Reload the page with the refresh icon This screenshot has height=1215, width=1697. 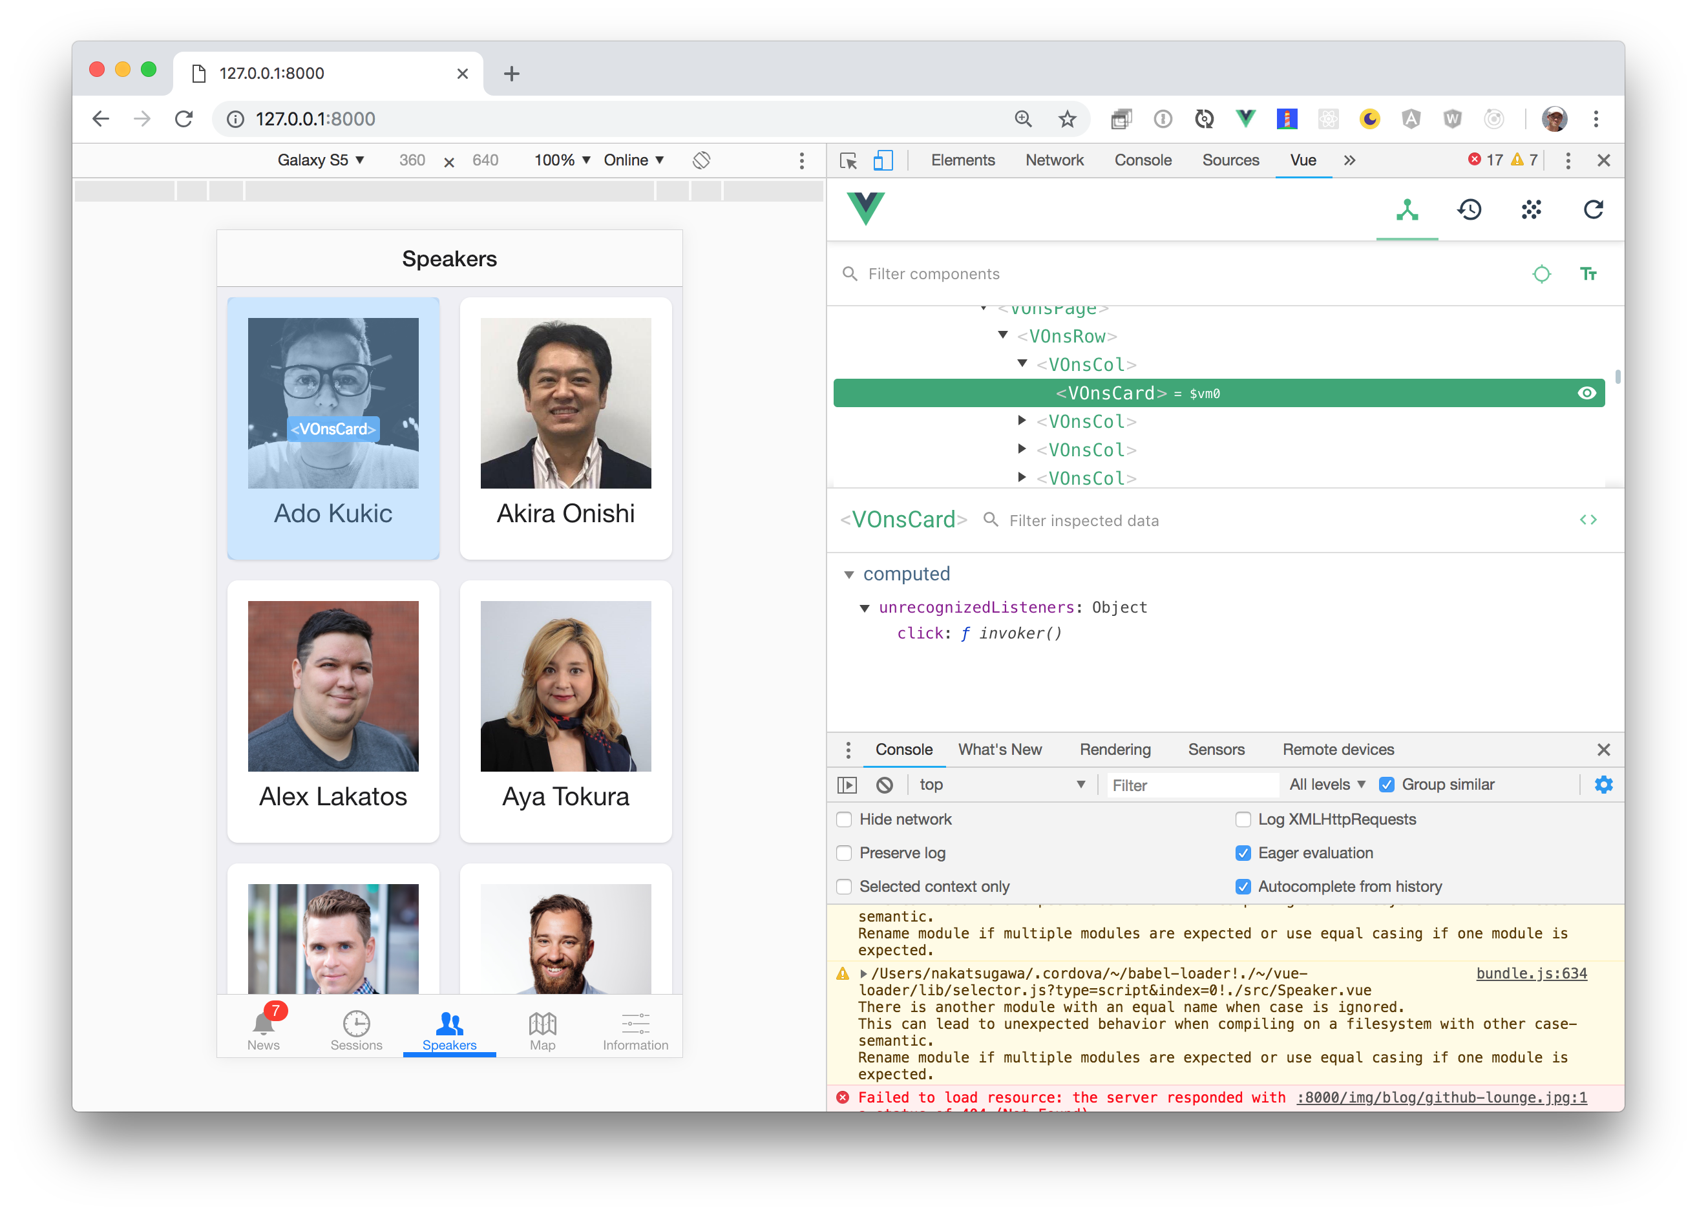pos(184,119)
